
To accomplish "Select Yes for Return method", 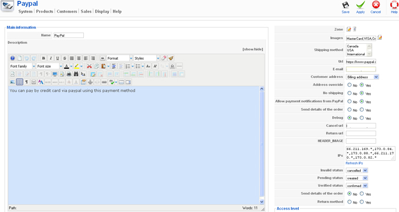I will pos(361,202).
